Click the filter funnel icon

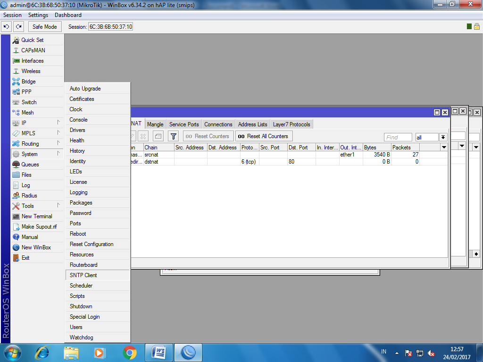coord(174,136)
